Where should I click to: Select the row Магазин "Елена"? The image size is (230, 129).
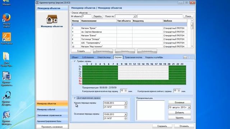click(x=129, y=35)
